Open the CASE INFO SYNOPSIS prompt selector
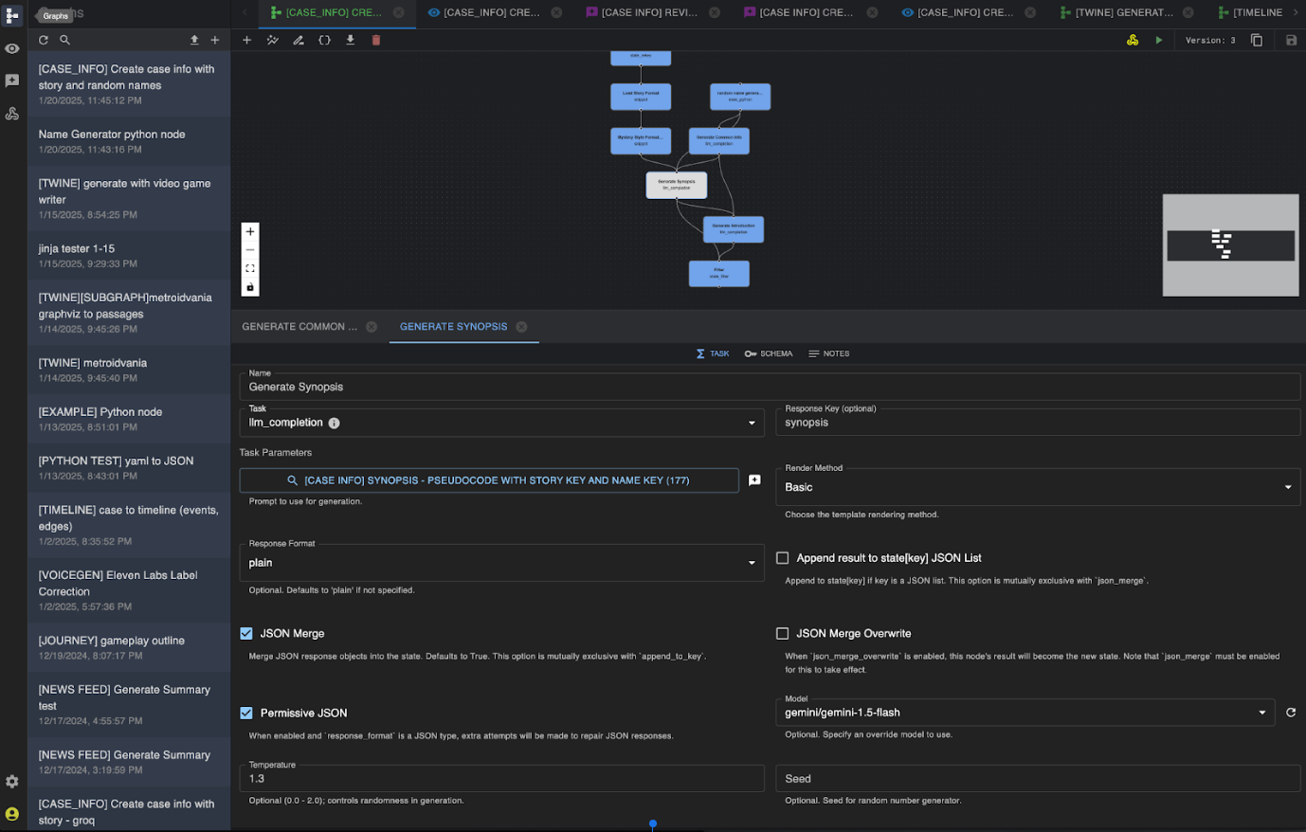Viewport: 1306px width, 832px height. coord(490,480)
